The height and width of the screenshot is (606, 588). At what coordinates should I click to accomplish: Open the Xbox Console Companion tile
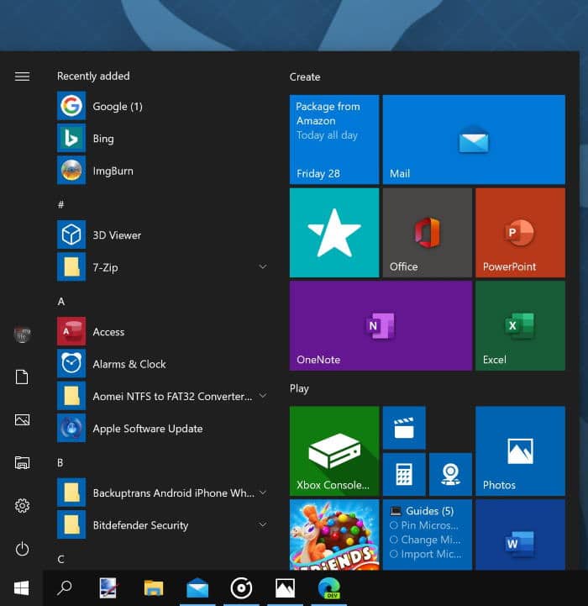click(334, 451)
